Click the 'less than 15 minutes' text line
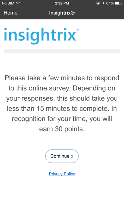This screenshot has width=124, height=221. (x=62, y=109)
